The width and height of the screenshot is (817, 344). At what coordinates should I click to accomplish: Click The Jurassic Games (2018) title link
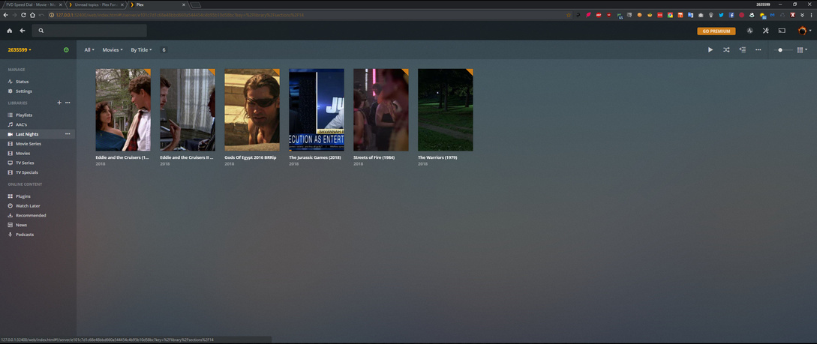coord(314,157)
